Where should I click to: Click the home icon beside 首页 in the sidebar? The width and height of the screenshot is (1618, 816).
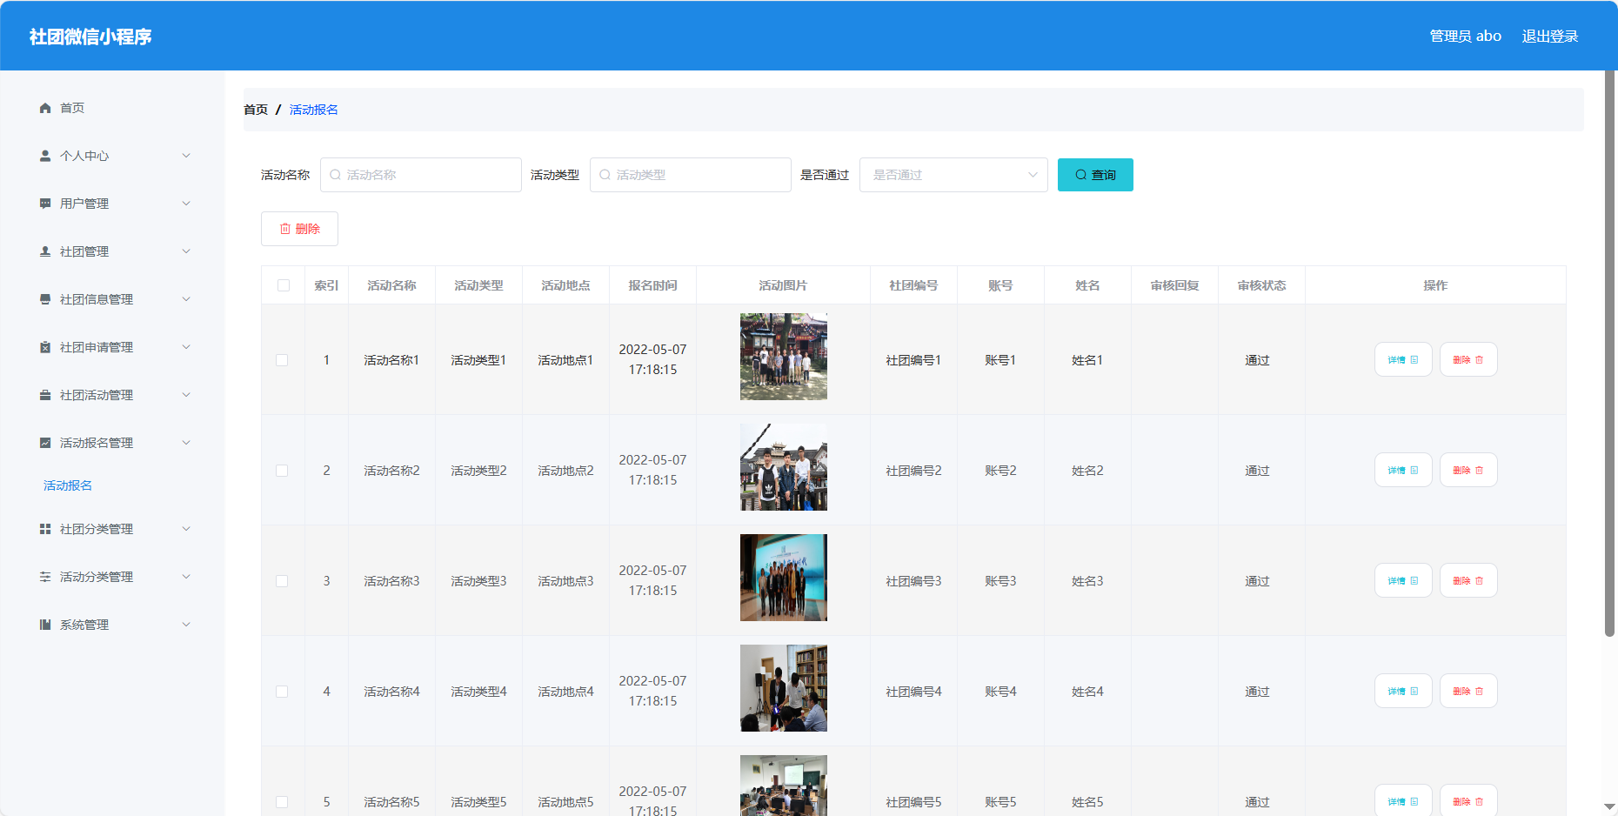point(45,108)
